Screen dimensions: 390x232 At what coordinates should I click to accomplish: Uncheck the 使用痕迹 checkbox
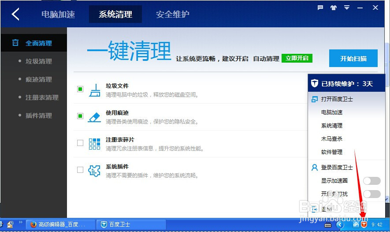click(x=80, y=116)
